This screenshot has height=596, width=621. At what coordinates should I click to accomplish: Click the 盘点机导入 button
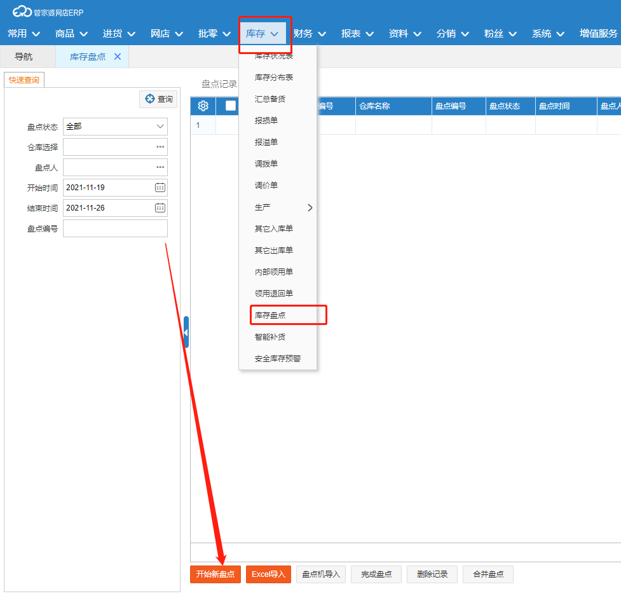coord(321,574)
